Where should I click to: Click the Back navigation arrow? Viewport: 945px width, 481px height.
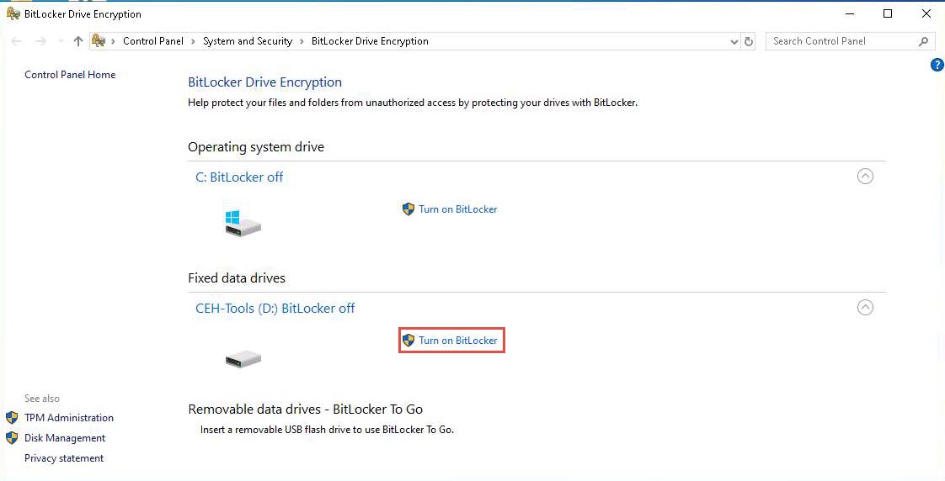coord(17,41)
